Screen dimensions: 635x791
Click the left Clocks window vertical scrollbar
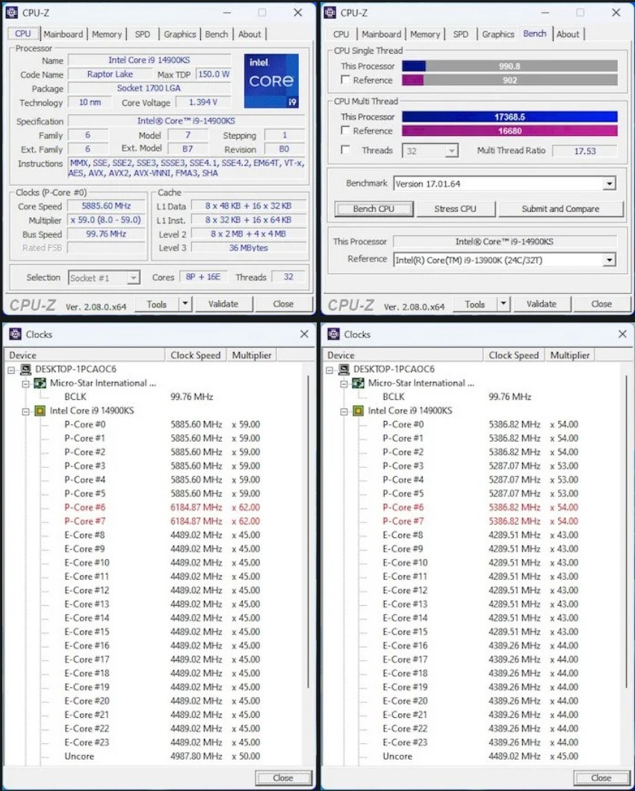pos(308,530)
